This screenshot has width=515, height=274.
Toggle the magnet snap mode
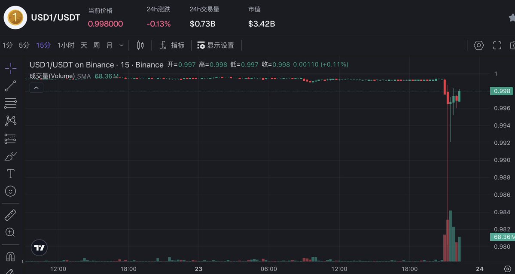[10, 256]
